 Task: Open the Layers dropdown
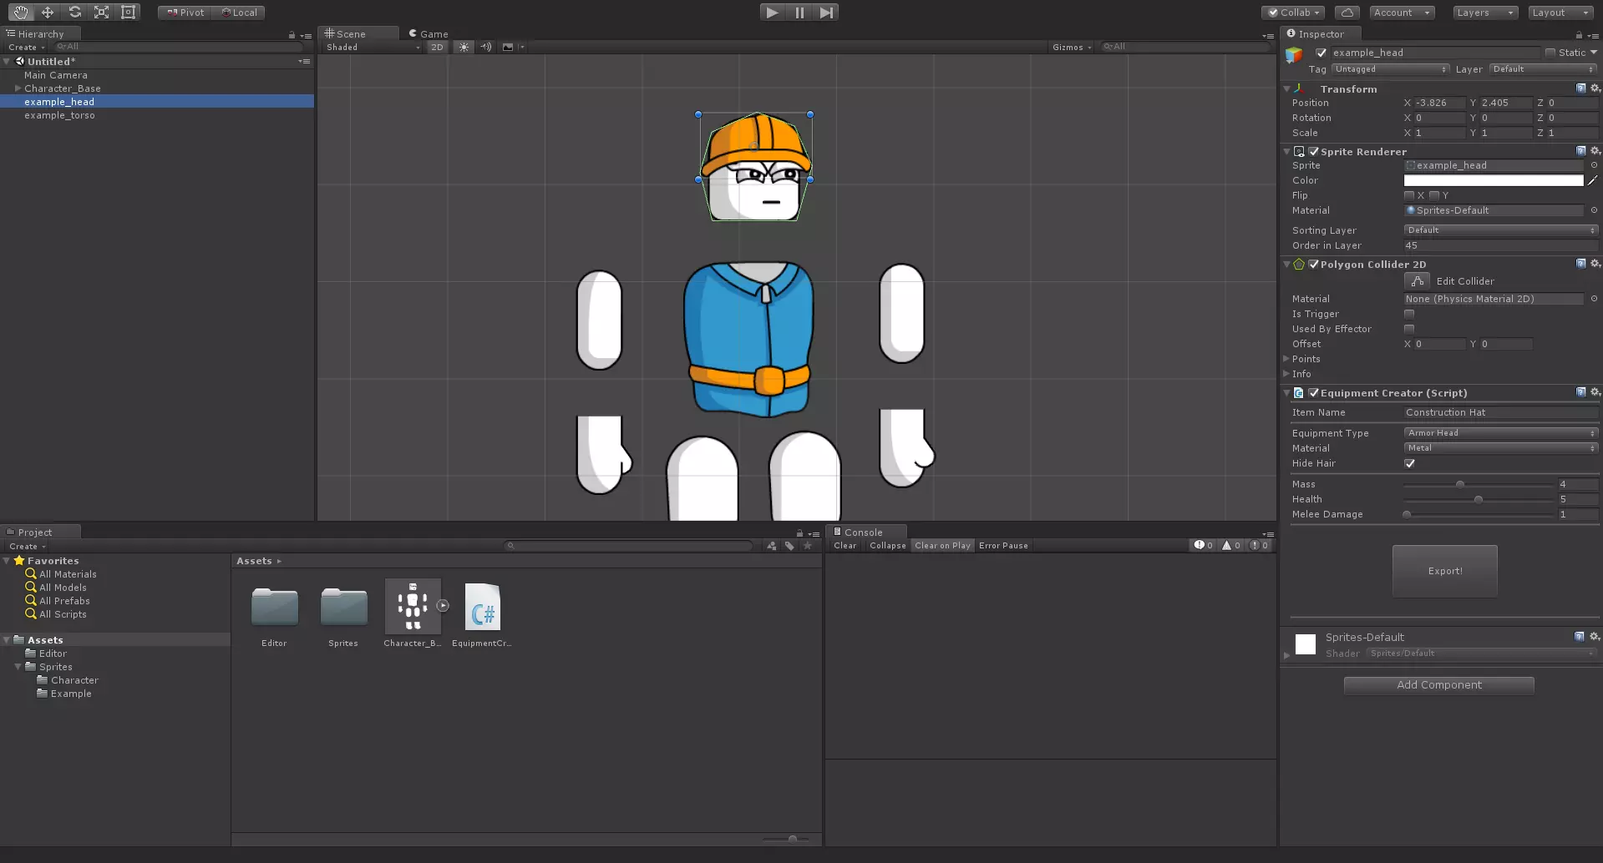point(1484,13)
